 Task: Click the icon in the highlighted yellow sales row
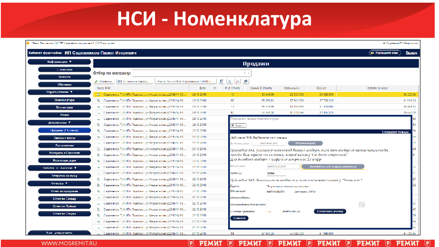(98, 94)
